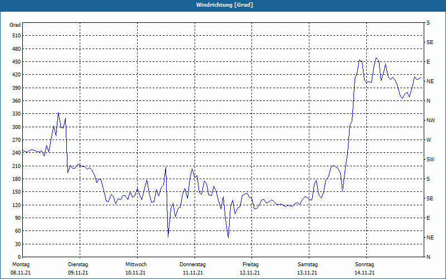The image size is (446, 279).
Task: Click the 'SW' compass direction label
Action: point(430,160)
